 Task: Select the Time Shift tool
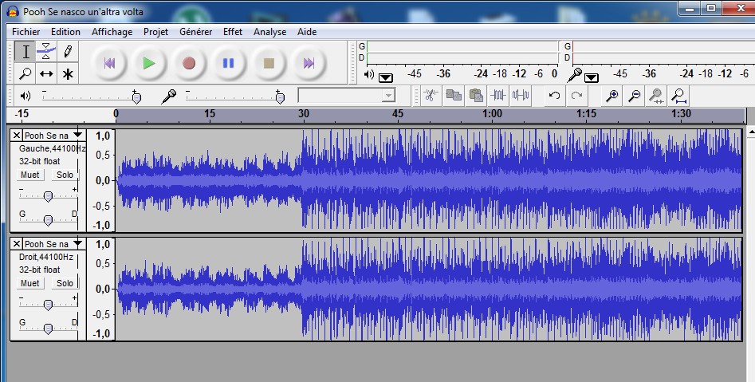pyautogui.click(x=46, y=74)
